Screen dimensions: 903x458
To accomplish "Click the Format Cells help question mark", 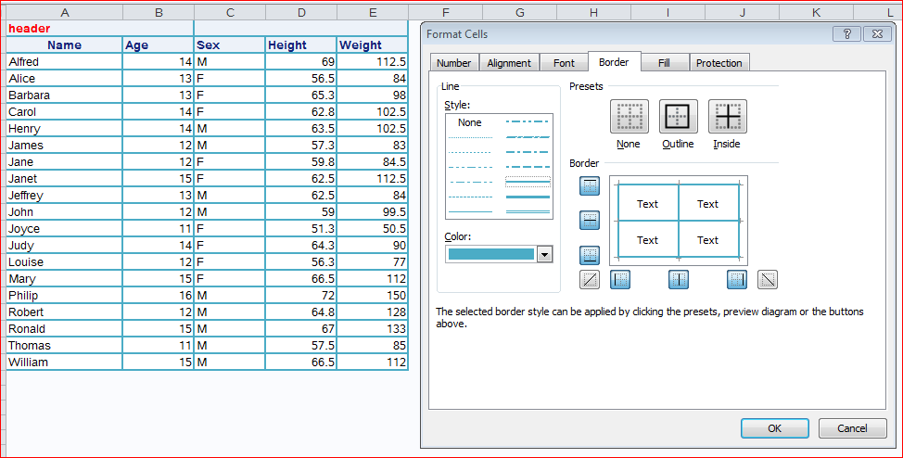I will tap(846, 34).
